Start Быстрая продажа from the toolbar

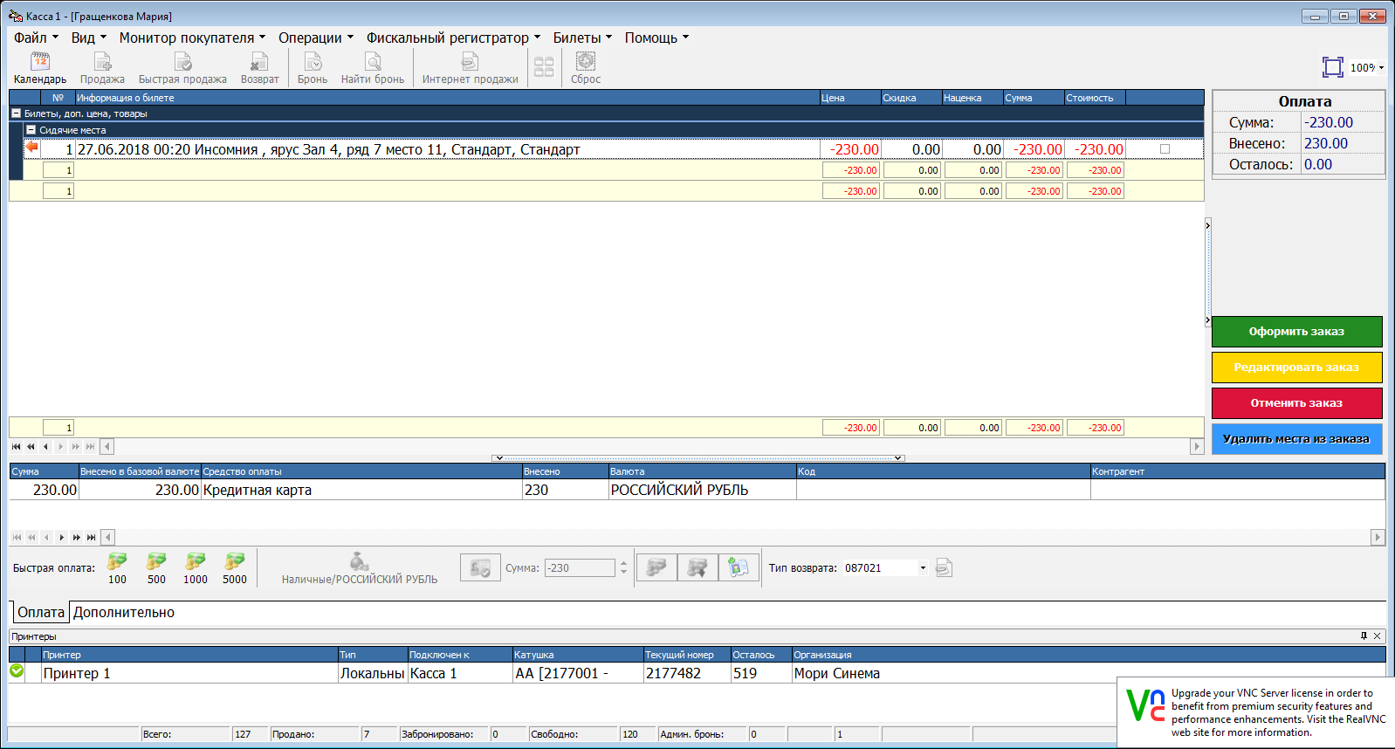[x=182, y=67]
